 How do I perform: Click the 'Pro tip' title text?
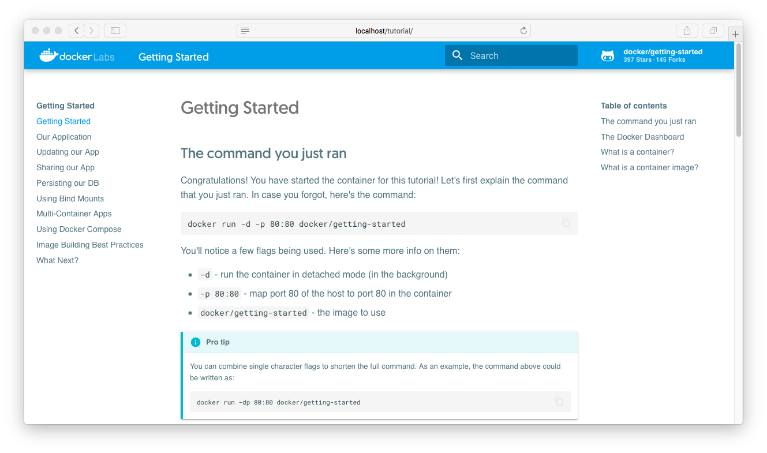click(x=218, y=342)
